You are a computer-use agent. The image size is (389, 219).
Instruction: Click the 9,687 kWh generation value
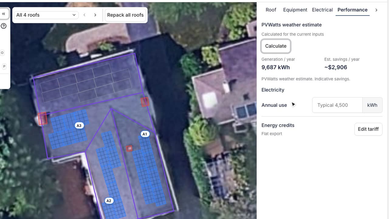point(276,67)
